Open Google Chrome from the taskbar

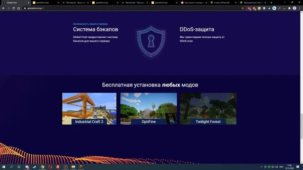tap(43, 167)
